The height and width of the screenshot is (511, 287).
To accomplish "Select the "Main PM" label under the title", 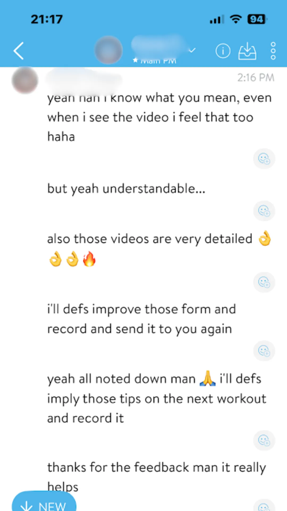I will (155, 61).
